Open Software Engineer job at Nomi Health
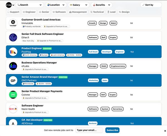The height and width of the screenshot is (136, 167). click(x=33, y=106)
